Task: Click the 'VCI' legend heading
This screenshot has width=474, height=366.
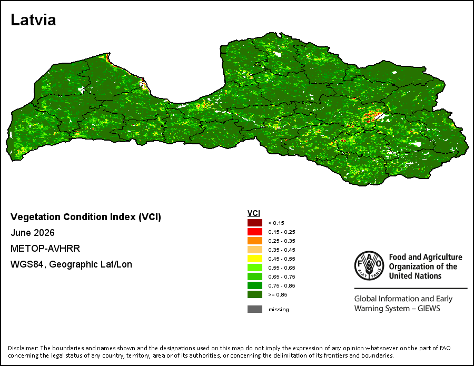Action: (x=254, y=213)
